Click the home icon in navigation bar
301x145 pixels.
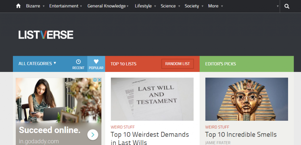point(18,6)
